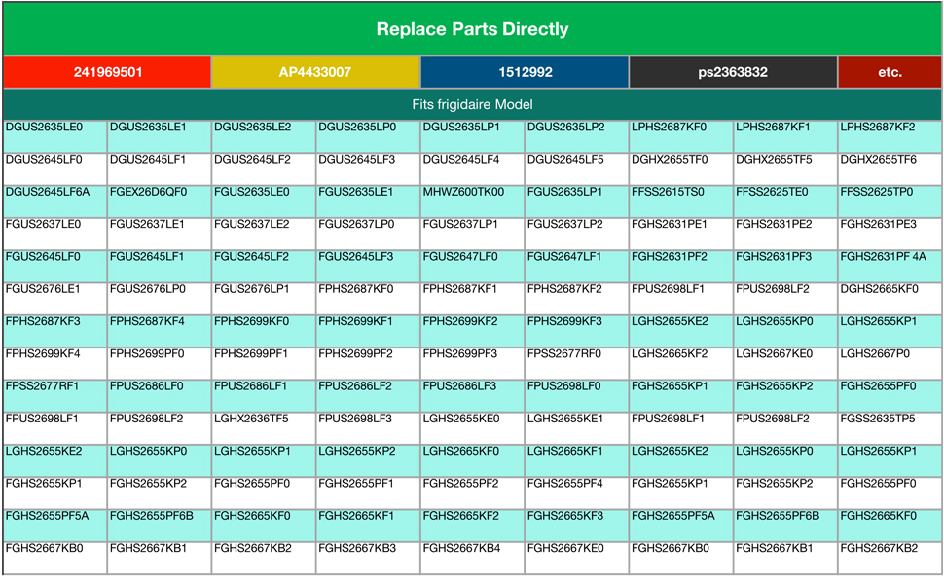The height and width of the screenshot is (584, 944).
Task: Click the Replace Parts Directly green header
Action: [472, 29]
